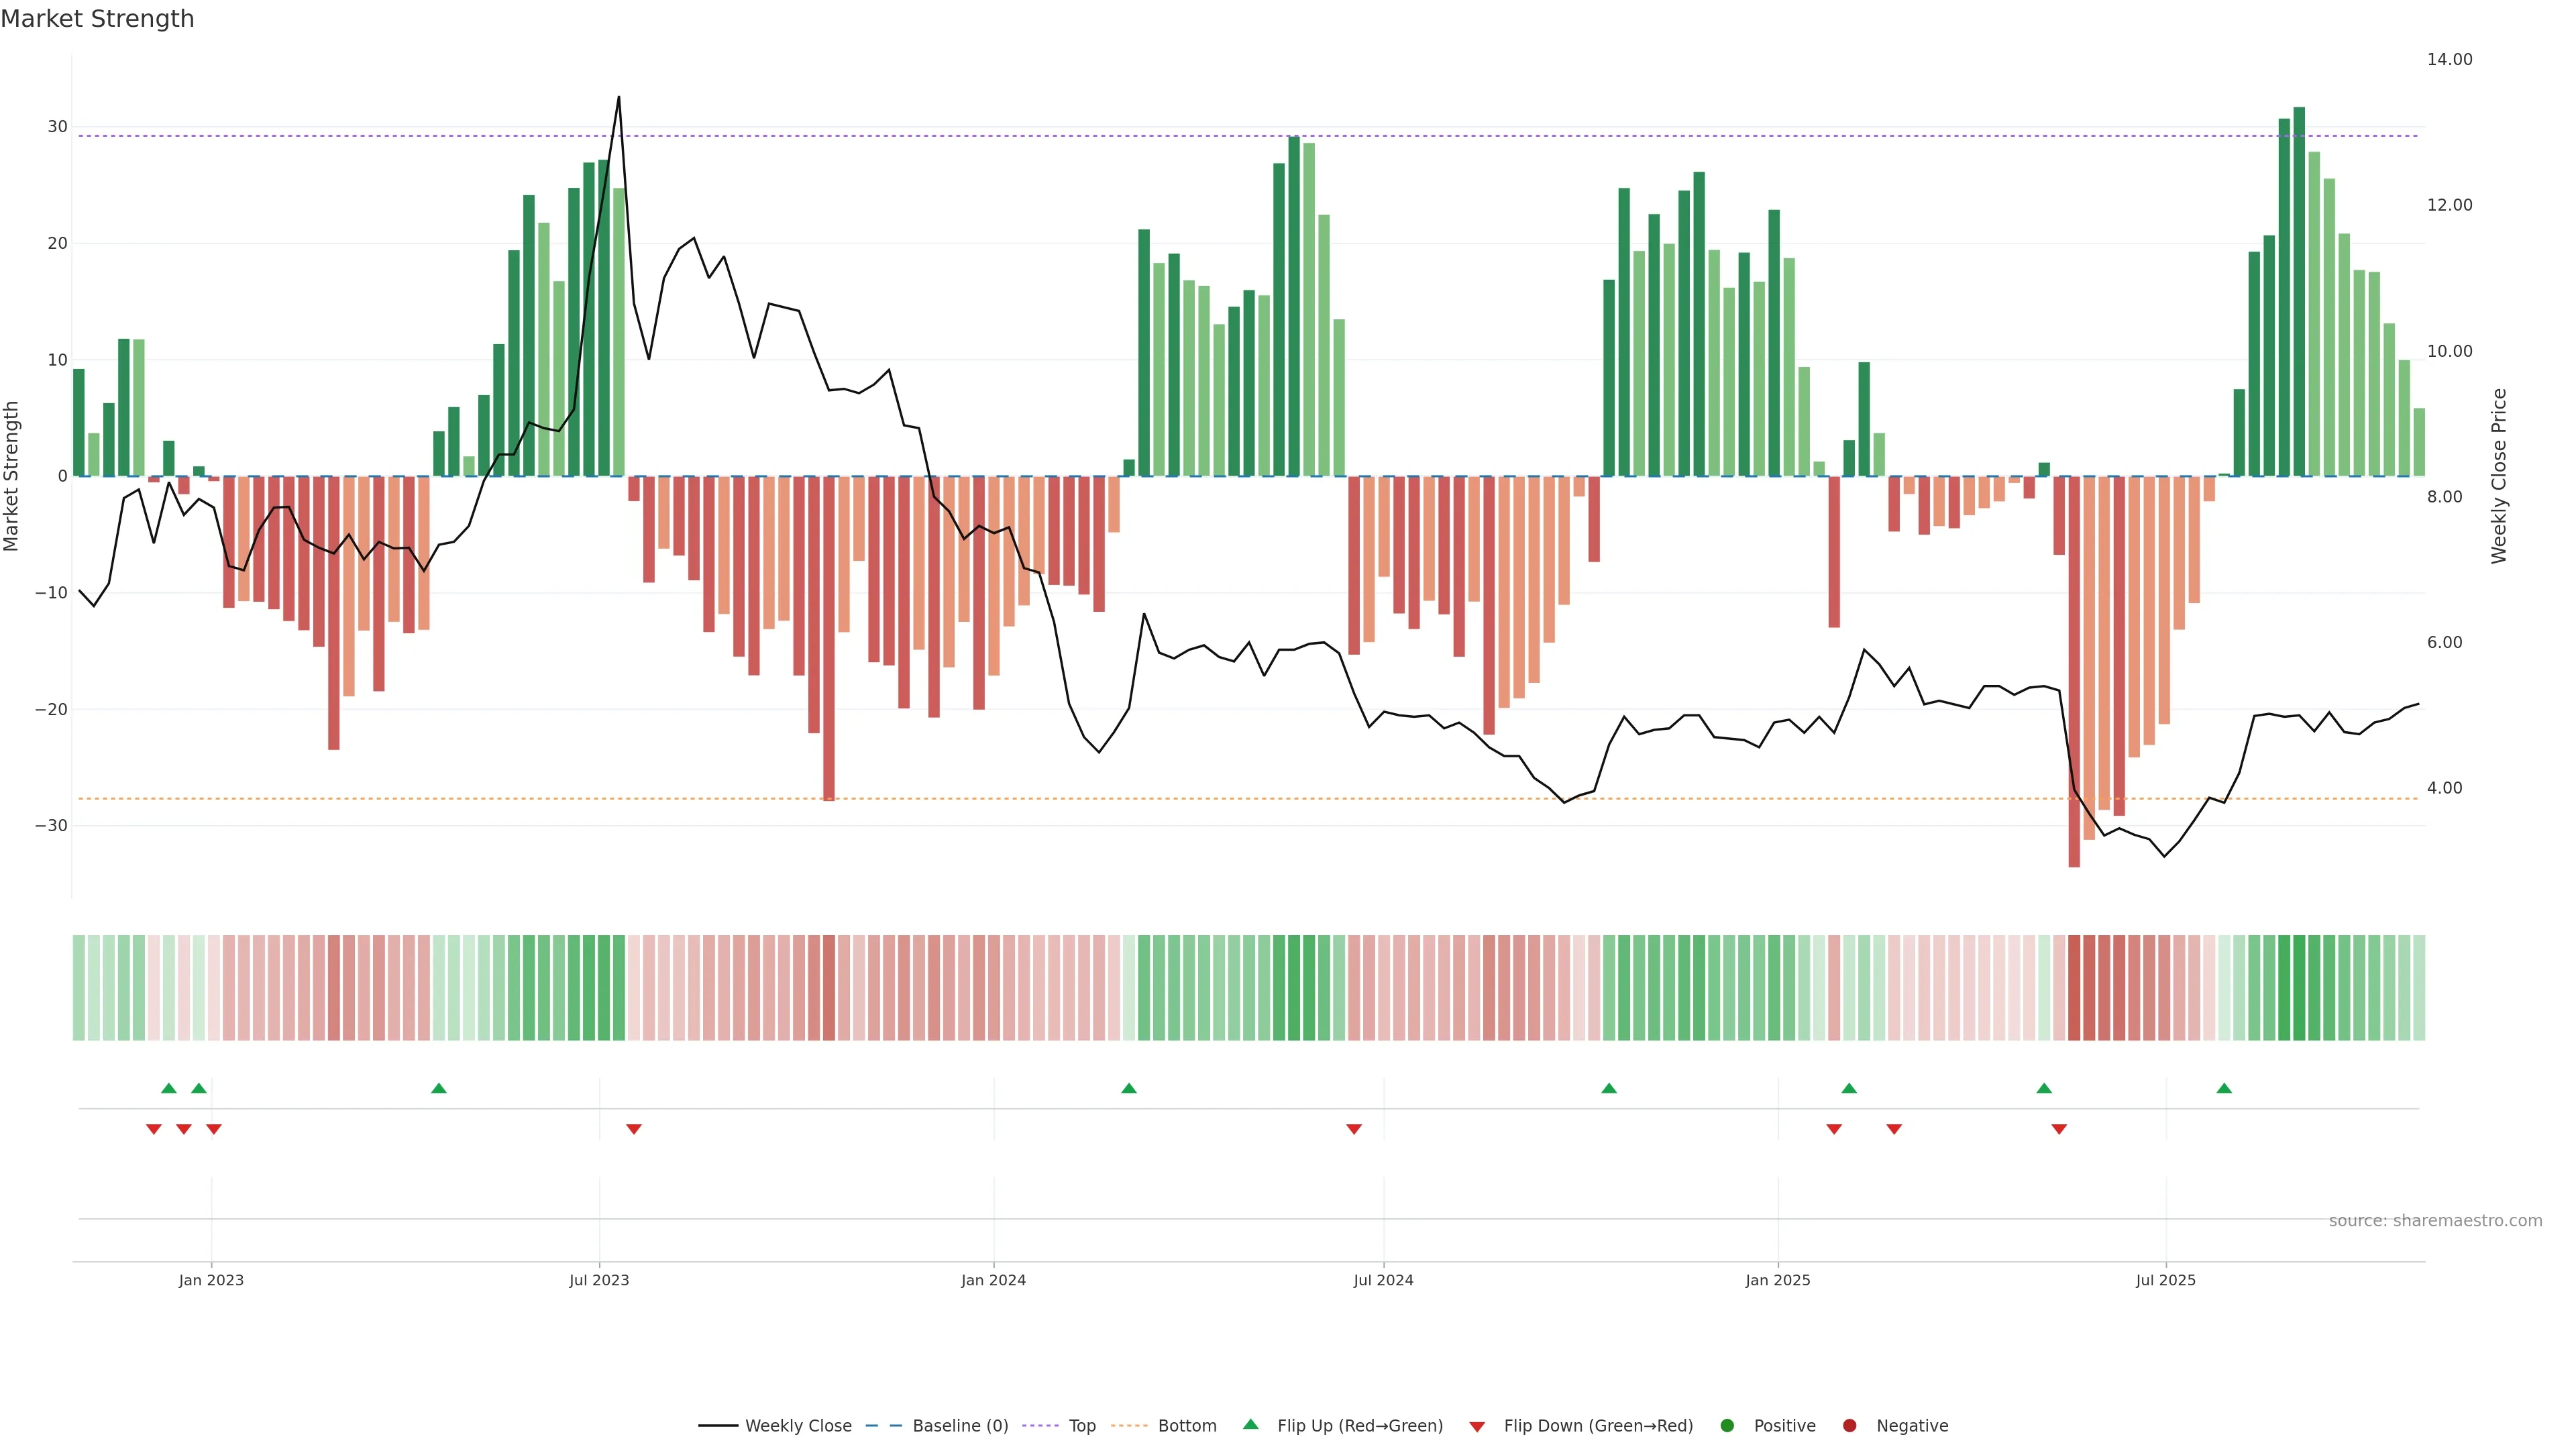The image size is (2576, 1449).
Task: Click the red Flip Down triangle legend icon
Action: coord(1477,1426)
